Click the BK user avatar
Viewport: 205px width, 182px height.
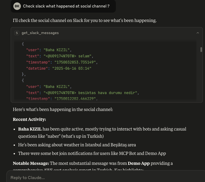point(17,6)
